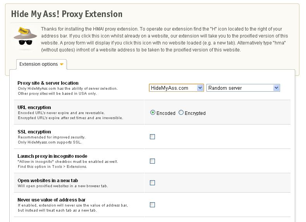
Task: Click the HMA hat and sunglasses logo
Action: [x=25, y=36]
